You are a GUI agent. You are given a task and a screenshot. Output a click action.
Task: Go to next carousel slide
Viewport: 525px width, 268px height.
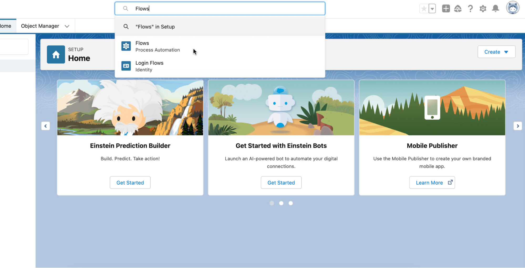click(518, 126)
